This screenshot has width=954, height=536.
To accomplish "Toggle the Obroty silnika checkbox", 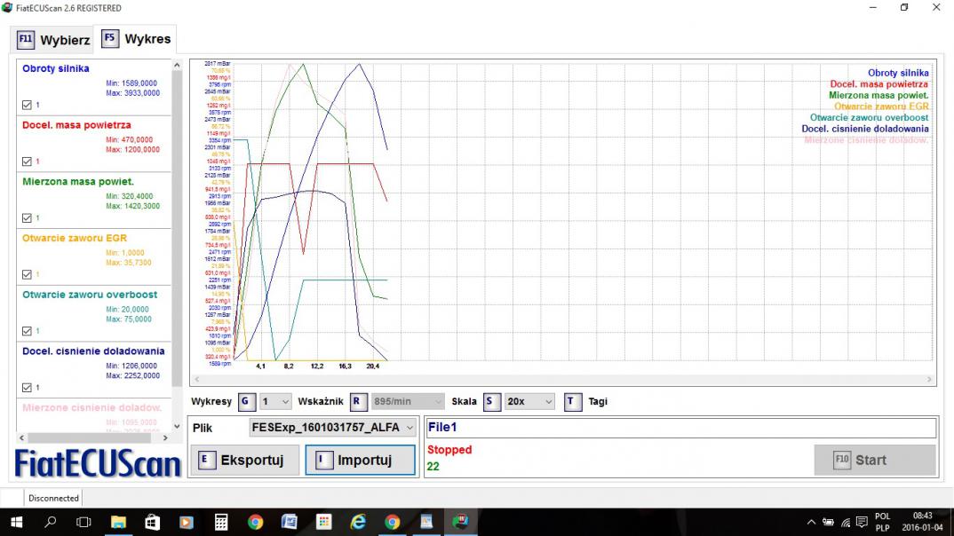I will (x=27, y=105).
